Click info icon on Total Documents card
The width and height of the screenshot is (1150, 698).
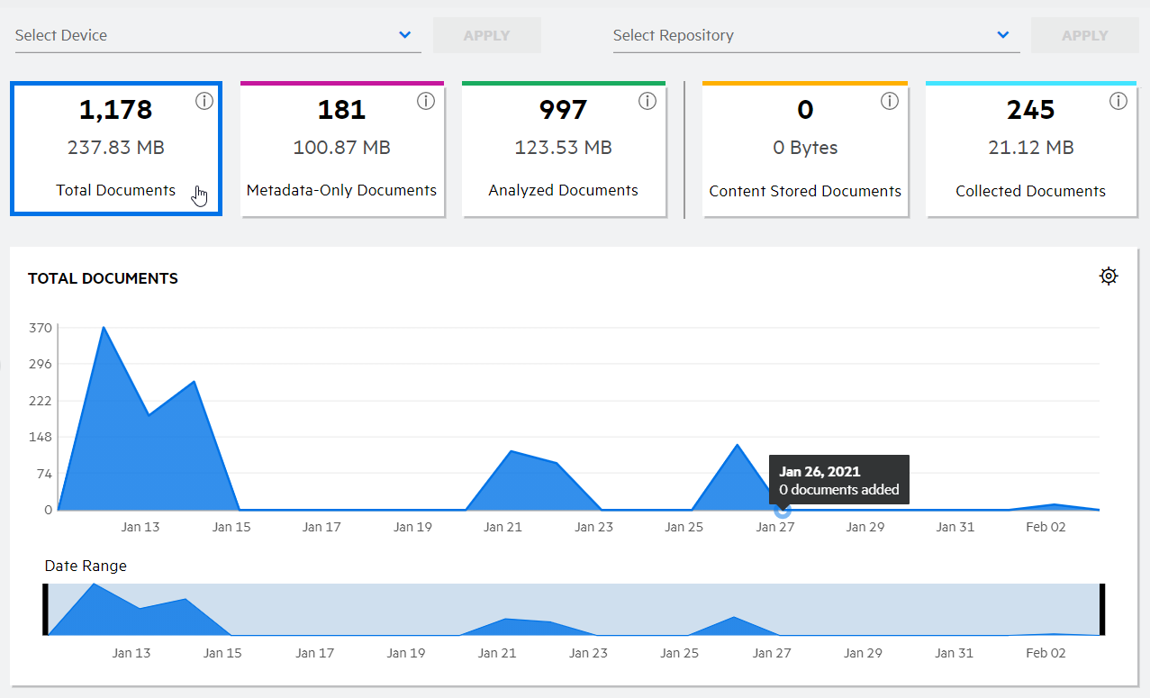coord(204,102)
